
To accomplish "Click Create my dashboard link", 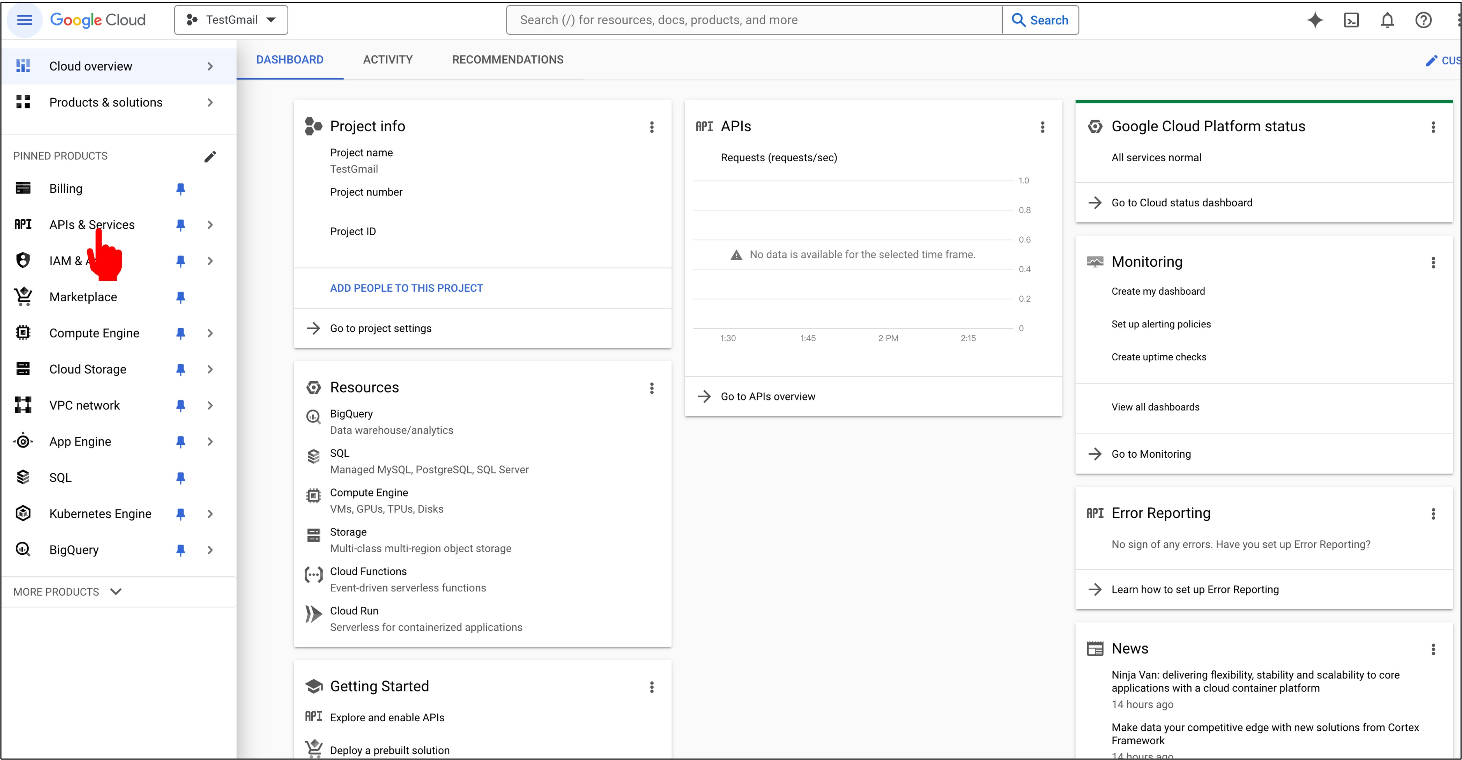I will tap(1158, 291).
